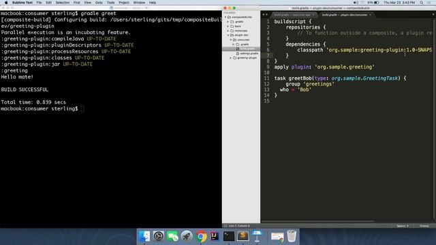Open the Goto menu

point(99,3)
